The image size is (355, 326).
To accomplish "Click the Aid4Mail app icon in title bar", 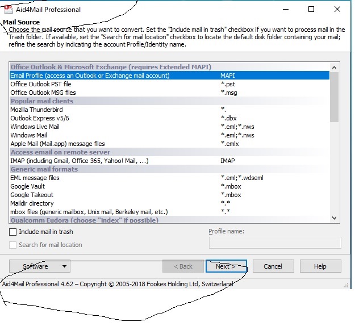I will click(x=9, y=9).
